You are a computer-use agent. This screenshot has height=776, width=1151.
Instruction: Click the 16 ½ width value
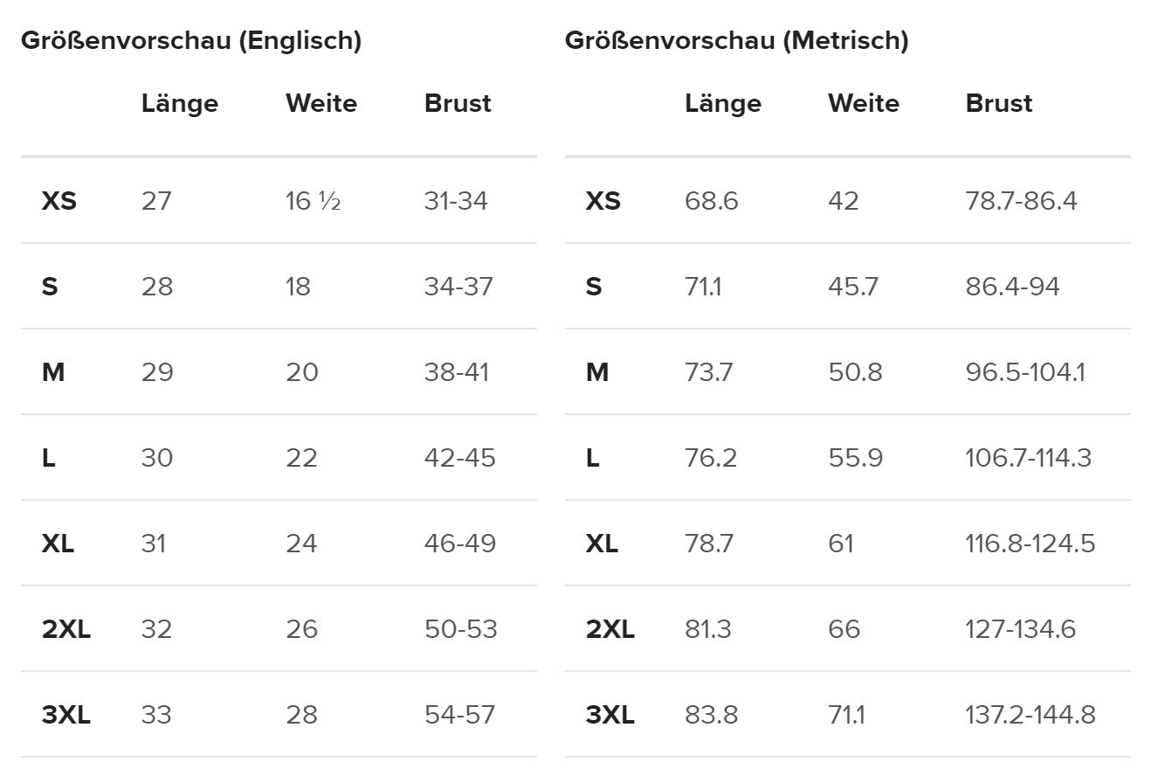coord(313,201)
